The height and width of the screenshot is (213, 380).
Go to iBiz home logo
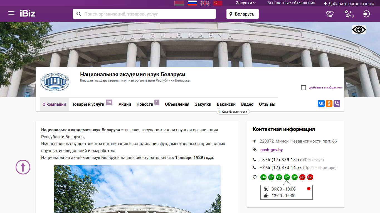28,13
